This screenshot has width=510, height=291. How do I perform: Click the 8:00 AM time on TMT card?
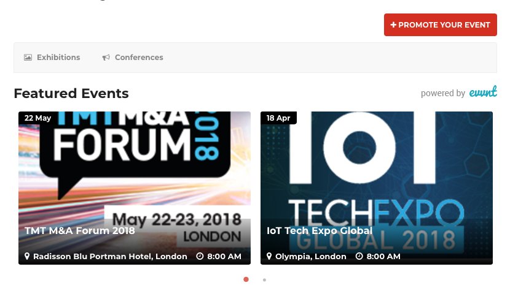tap(224, 256)
